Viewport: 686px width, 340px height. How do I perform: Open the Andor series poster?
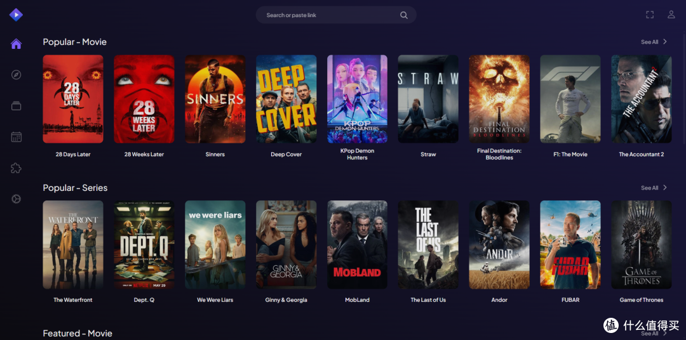(499, 245)
